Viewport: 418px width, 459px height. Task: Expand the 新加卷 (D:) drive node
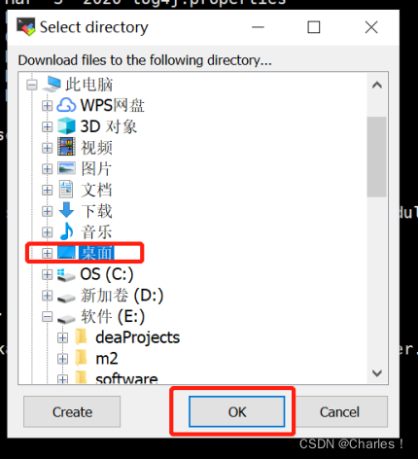point(48,296)
